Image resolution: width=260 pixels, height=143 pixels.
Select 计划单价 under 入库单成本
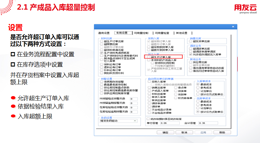pos(198,91)
